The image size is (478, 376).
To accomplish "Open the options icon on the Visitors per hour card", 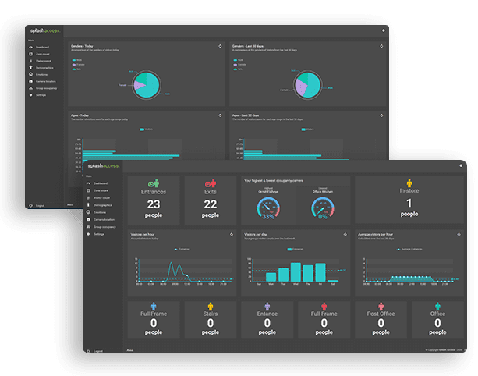I will (232, 235).
